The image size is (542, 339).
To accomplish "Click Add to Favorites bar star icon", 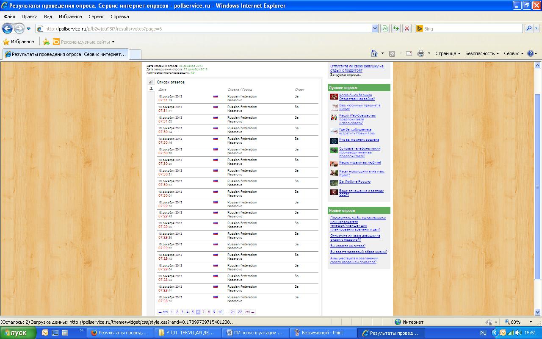I will (x=46, y=42).
